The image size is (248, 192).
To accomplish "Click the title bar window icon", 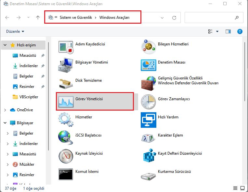I will click(x=6, y=4).
